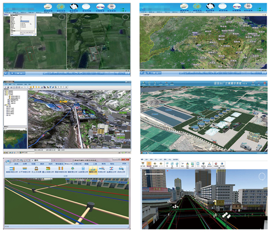Open the dropdown field in the properties panel
Screen dimensions: 270x232
pyautogui.click(x=26, y=22)
